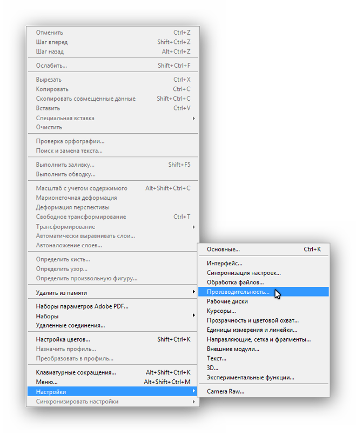Select Определить узор menu item
The width and height of the screenshot is (356, 433).
(112, 268)
